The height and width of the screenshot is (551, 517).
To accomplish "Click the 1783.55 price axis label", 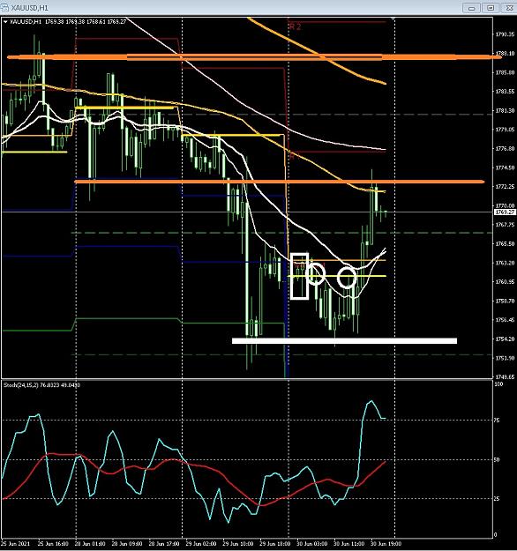I will pyautogui.click(x=505, y=92).
